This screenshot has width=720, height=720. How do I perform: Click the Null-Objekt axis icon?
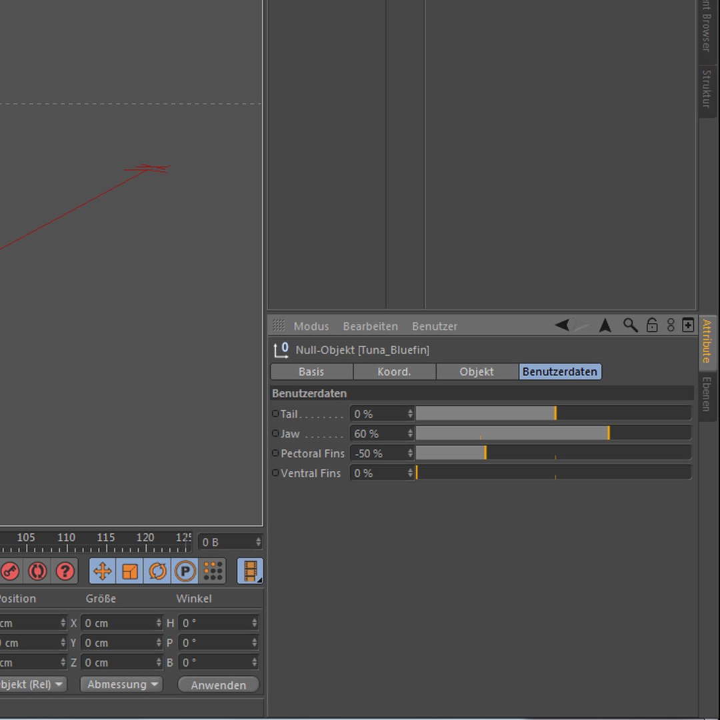pyautogui.click(x=281, y=350)
